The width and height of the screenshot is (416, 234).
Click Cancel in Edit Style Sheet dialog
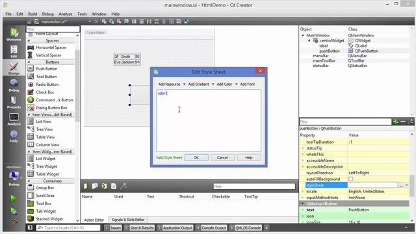pos(222,157)
